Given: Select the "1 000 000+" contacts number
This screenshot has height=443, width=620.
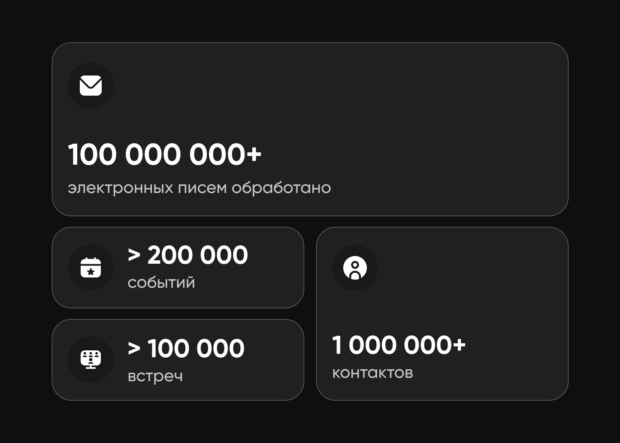Looking at the screenshot, I should click(x=399, y=345).
